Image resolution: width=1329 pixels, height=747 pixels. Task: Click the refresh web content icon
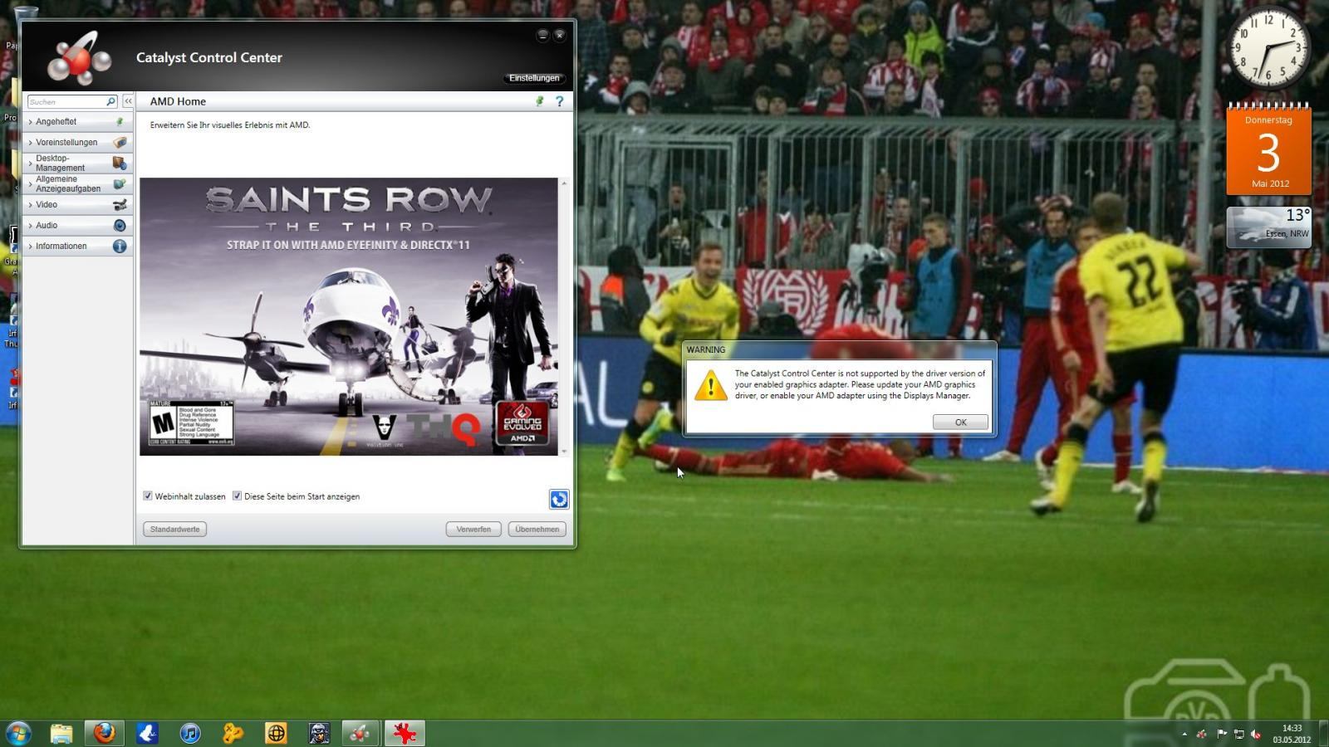[x=559, y=499]
